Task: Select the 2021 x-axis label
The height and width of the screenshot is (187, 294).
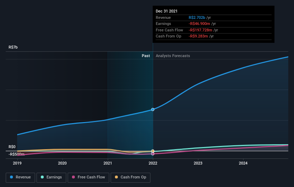Action: pos(108,163)
